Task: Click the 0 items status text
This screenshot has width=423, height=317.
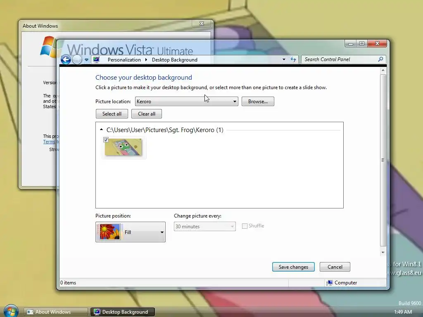Action: pos(68,283)
